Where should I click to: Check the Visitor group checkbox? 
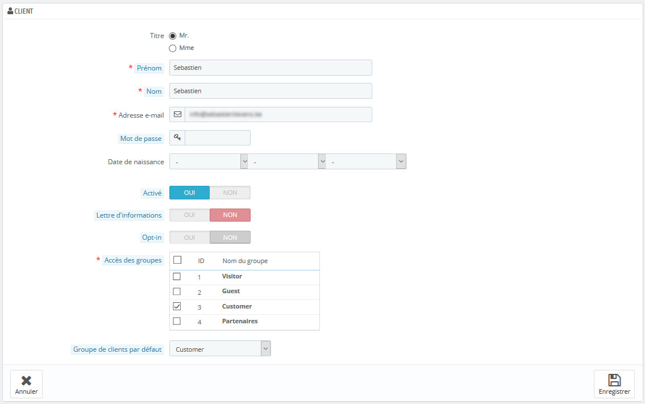coord(177,277)
